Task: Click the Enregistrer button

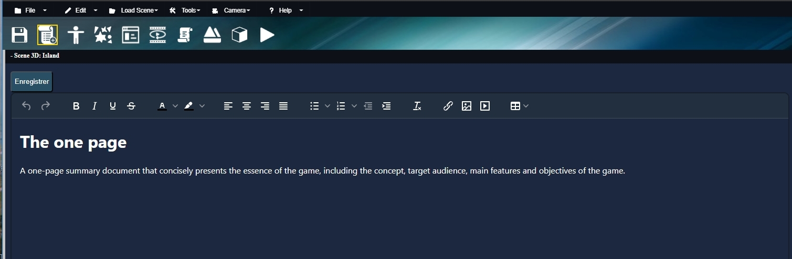Action: coord(31,82)
